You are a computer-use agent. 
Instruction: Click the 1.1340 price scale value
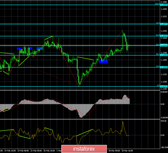tap(164, 53)
